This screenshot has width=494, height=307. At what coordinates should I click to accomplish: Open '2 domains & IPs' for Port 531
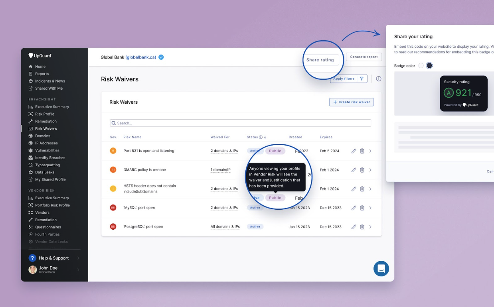point(224,151)
